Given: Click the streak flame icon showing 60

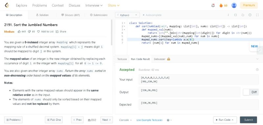Looking at the screenshot, I should (x=221, y=6).
